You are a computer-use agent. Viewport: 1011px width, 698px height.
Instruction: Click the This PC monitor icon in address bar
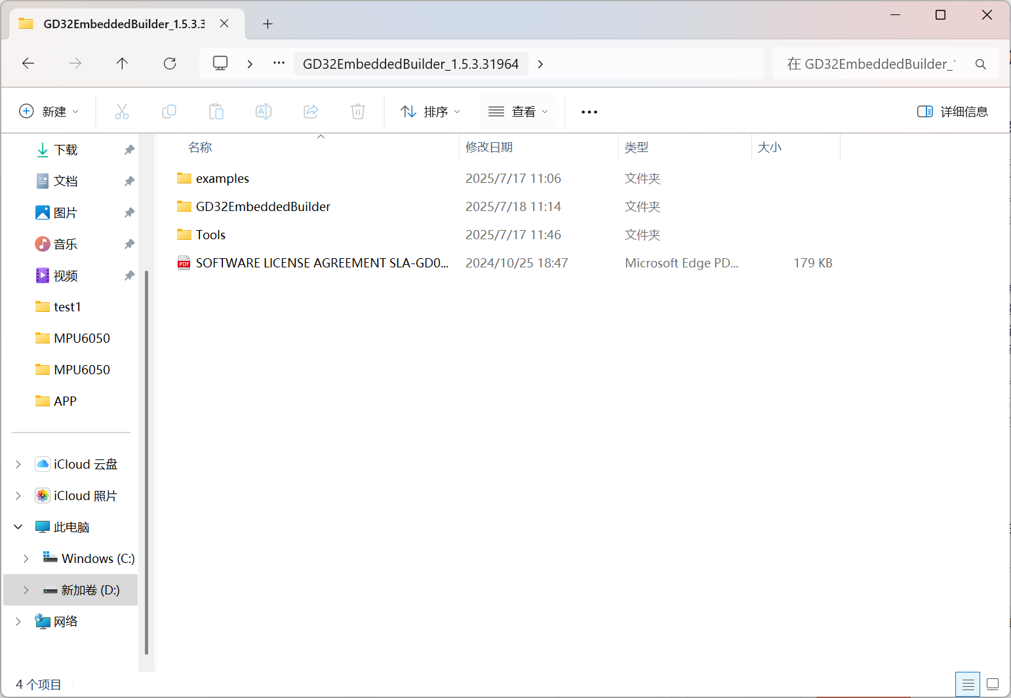[x=220, y=64]
